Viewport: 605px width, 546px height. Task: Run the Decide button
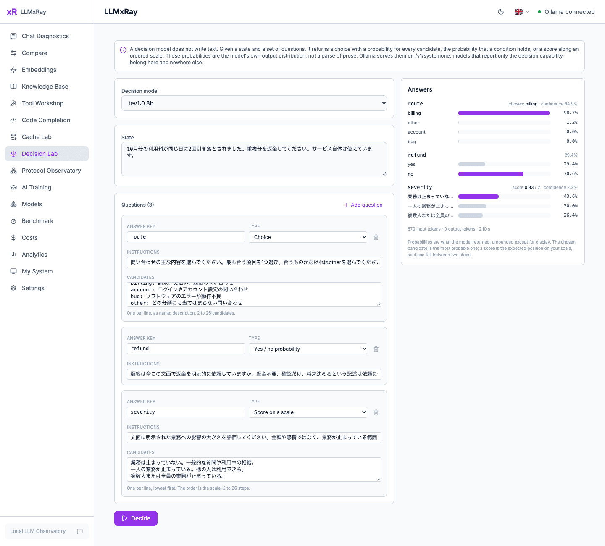pos(136,518)
